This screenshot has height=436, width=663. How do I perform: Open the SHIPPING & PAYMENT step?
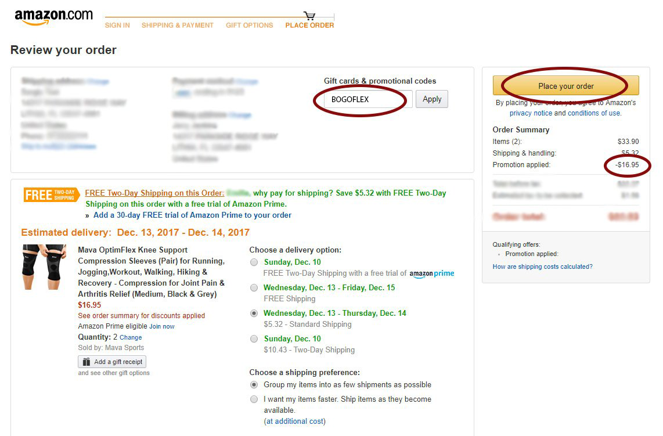pyautogui.click(x=178, y=26)
